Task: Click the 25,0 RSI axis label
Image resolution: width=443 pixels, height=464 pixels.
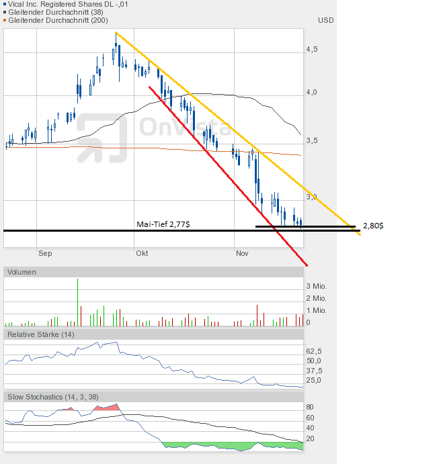Action: coord(314,380)
